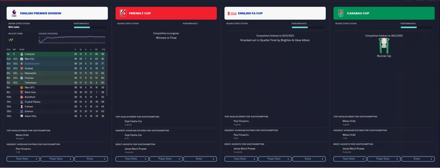440x168 pixels.
Task: Click the Tottenham club badge
Action: [21, 83]
